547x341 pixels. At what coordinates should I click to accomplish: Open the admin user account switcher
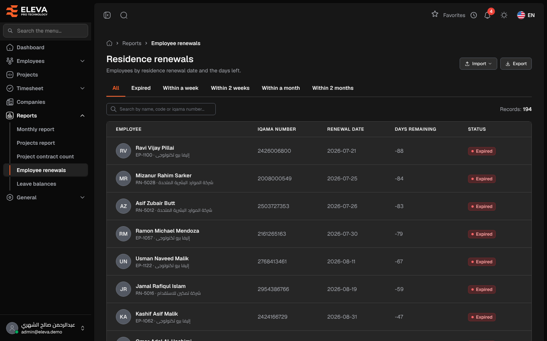tap(46, 328)
